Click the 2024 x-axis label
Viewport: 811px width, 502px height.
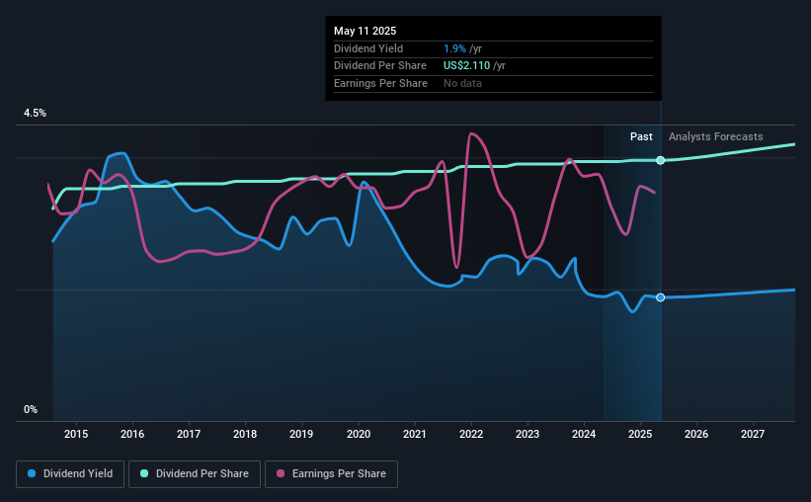pos(584,434)
